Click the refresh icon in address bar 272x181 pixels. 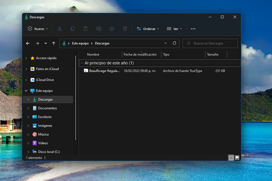175,43
